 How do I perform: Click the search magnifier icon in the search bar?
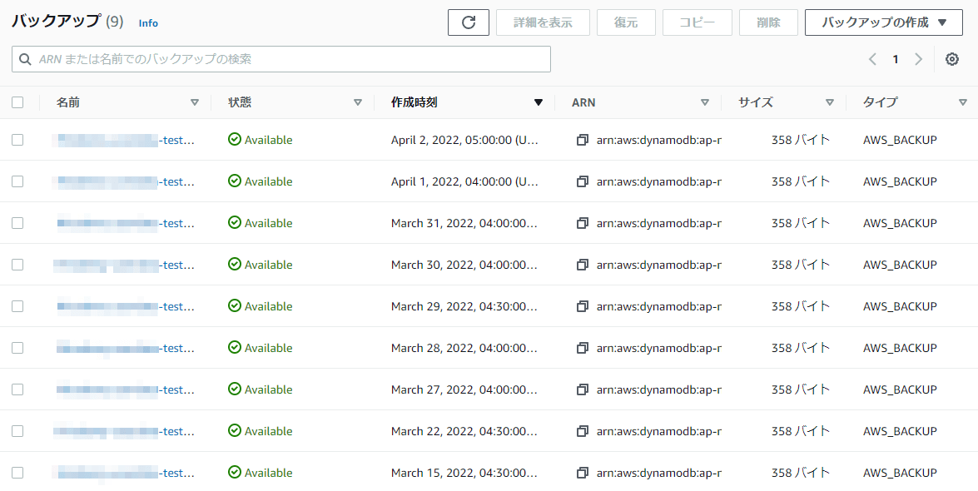pyautogui.click(x=25, y=59)
